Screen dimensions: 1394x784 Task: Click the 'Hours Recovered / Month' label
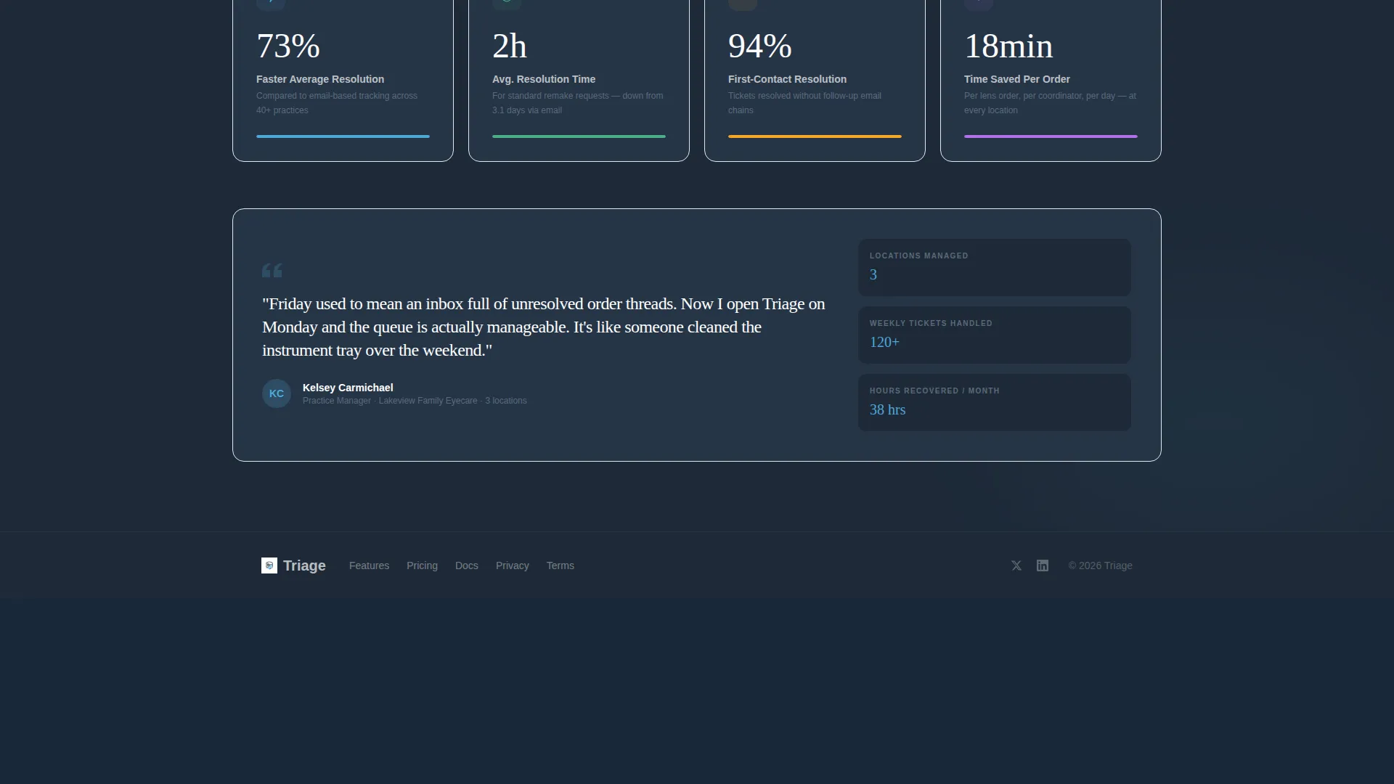(934, 391)
